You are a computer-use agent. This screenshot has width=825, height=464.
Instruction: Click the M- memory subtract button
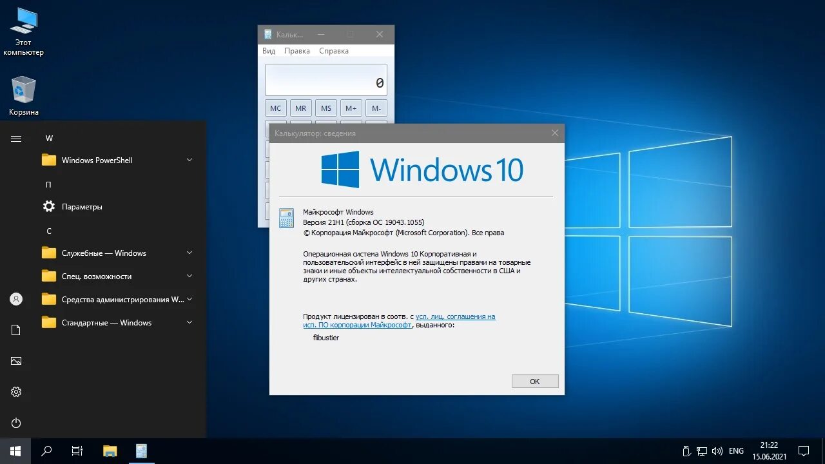(376, 108)
